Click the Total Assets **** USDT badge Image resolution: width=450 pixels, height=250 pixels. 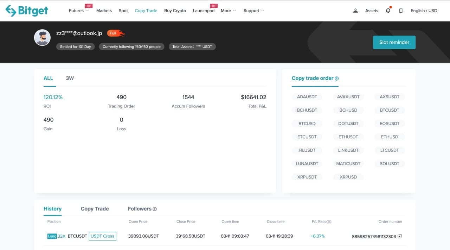click(192, 46)
